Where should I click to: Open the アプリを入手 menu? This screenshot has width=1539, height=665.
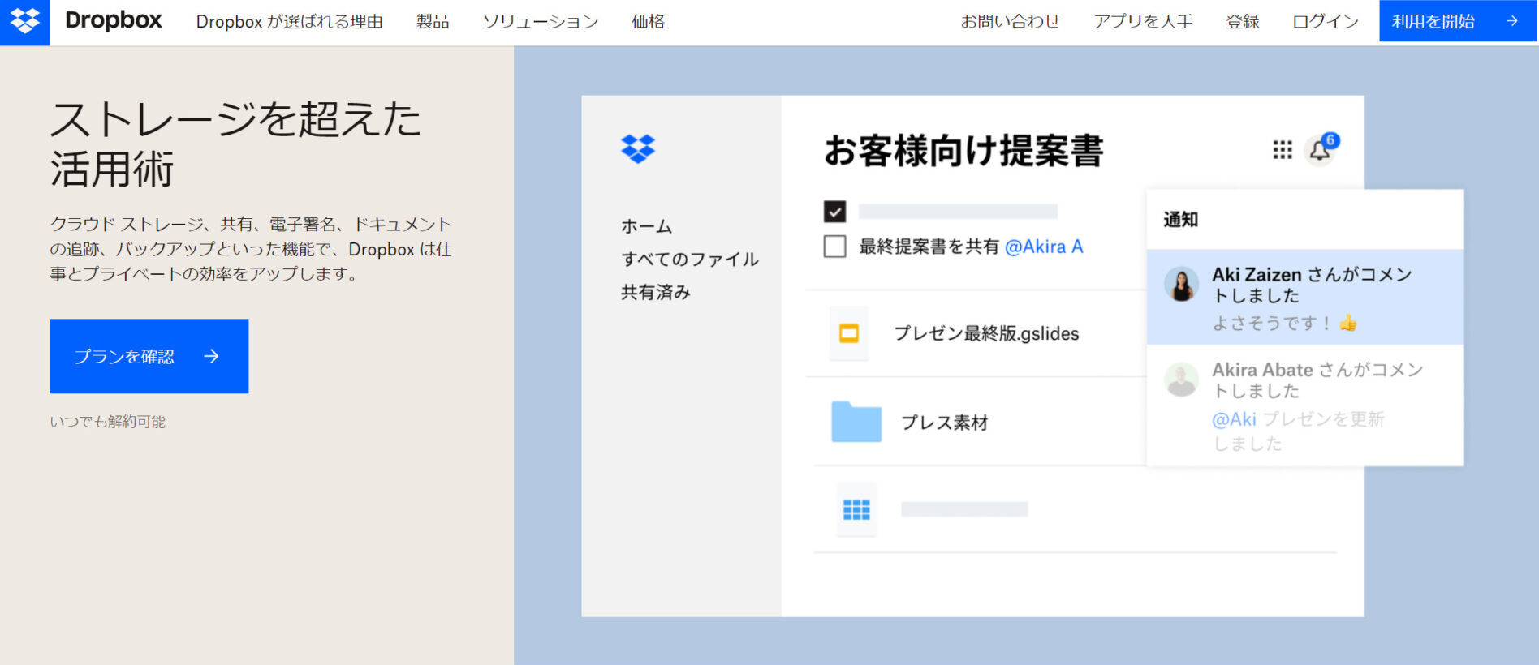[1143, 22]
